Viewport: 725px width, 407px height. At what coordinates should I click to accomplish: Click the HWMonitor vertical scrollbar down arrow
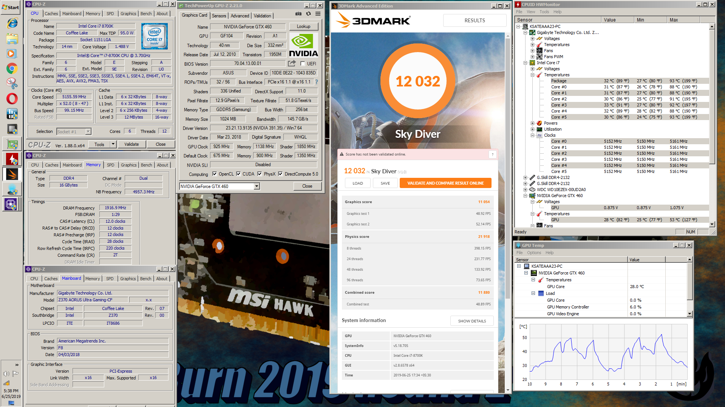pos(712,225)
